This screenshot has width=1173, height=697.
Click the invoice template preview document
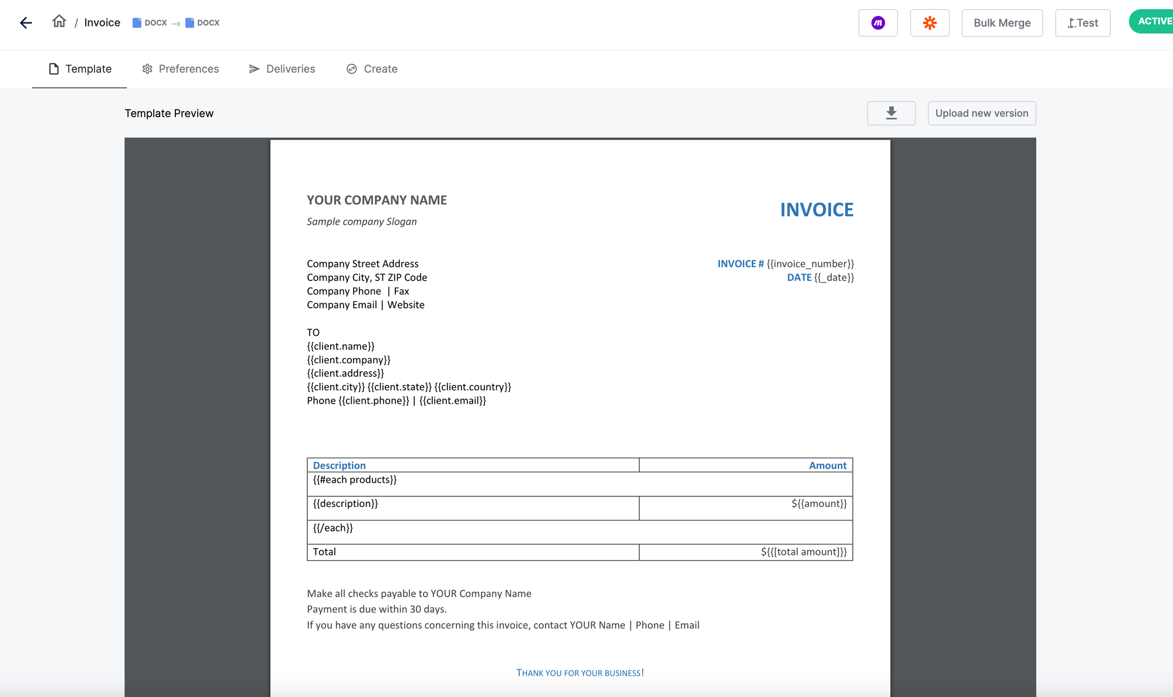click(x=580, y=411)
